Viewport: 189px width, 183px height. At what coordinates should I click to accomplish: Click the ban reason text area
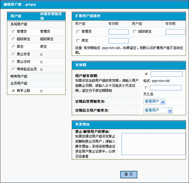click(153, 144)
